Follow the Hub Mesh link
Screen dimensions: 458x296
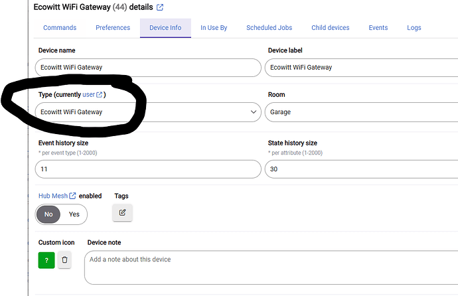coord(53,196)
